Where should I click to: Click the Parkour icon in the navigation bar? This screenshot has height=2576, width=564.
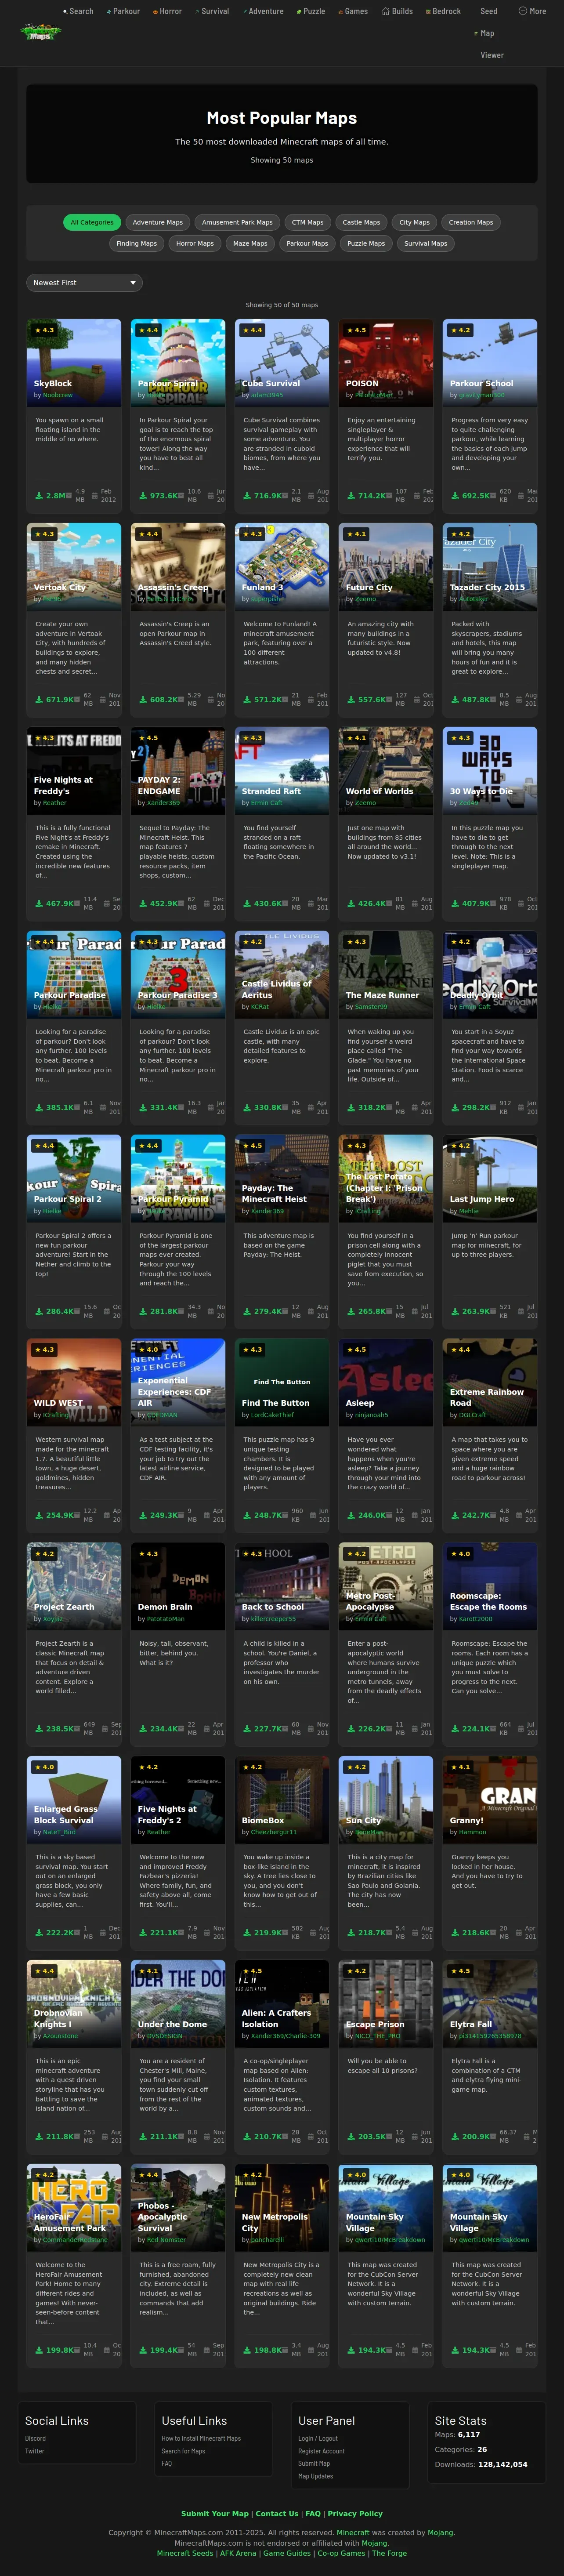click(108, 12)
